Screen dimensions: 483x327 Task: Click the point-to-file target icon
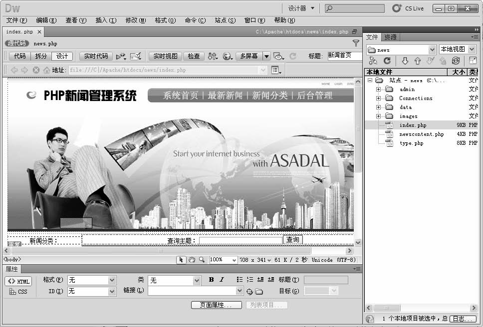(249, 291)
